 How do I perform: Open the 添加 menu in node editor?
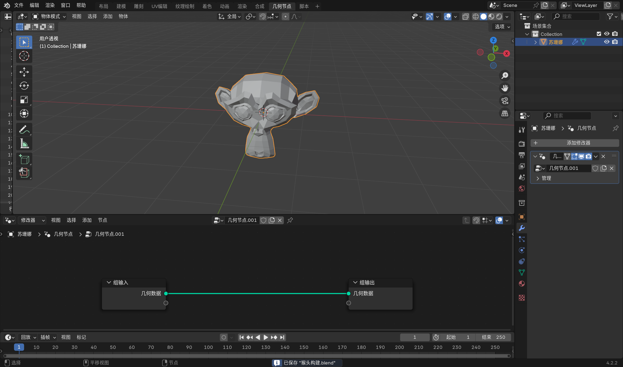87,220
